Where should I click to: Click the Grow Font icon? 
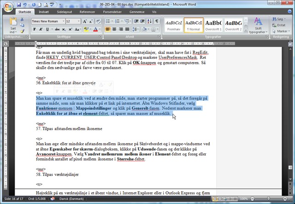point(86,21)
